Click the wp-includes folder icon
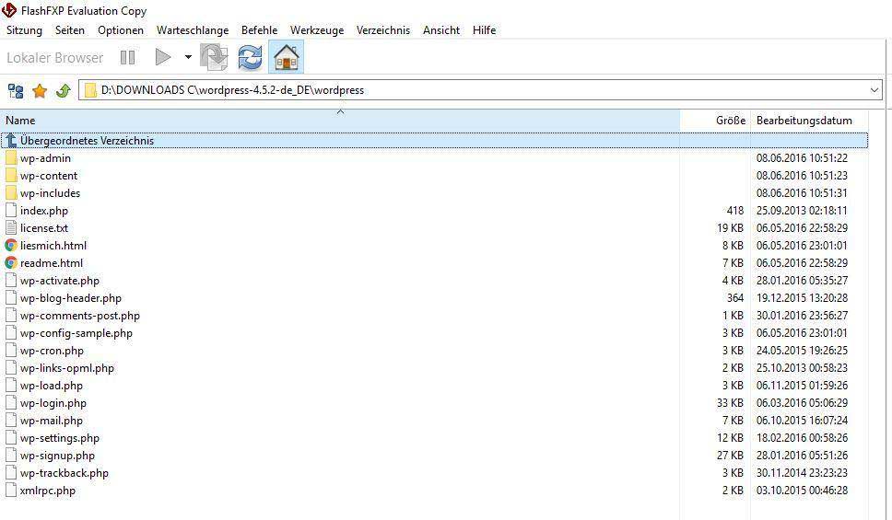Image resolution: width=892 pixels, height=520 pixels. point(11,193)
